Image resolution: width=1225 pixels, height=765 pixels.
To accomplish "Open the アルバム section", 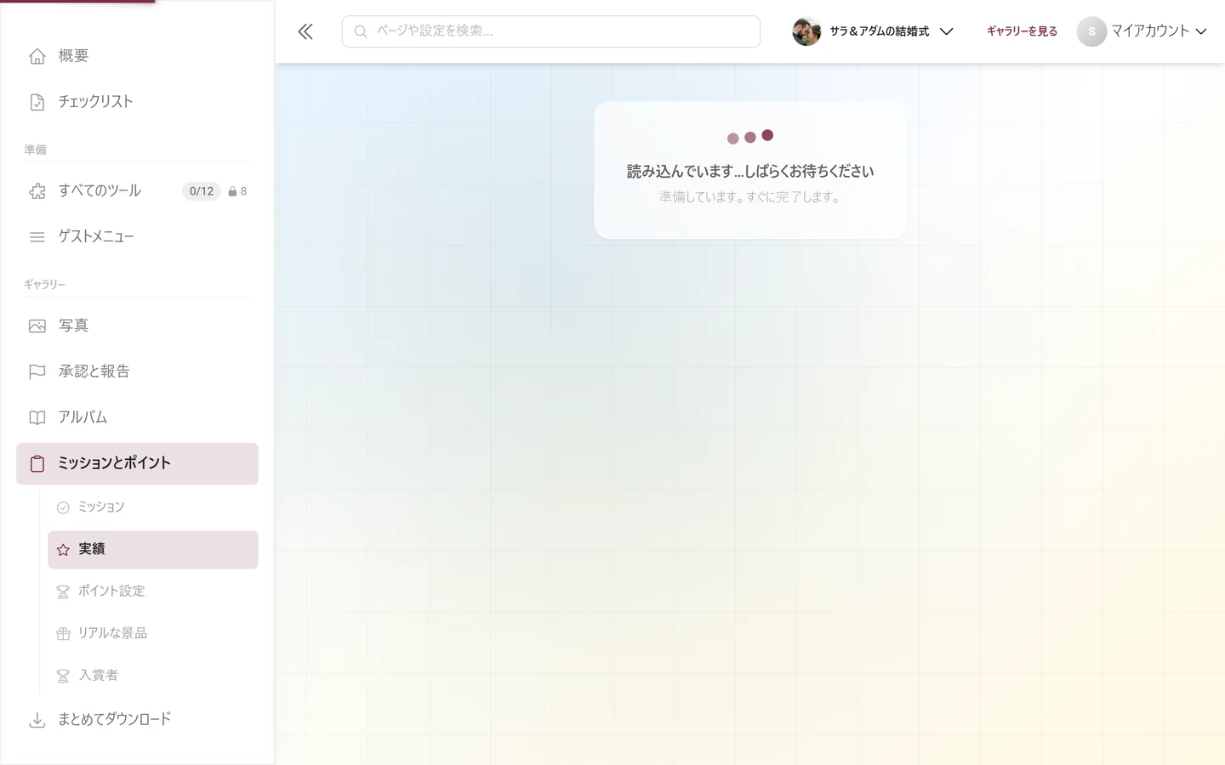I will point(137,417).
